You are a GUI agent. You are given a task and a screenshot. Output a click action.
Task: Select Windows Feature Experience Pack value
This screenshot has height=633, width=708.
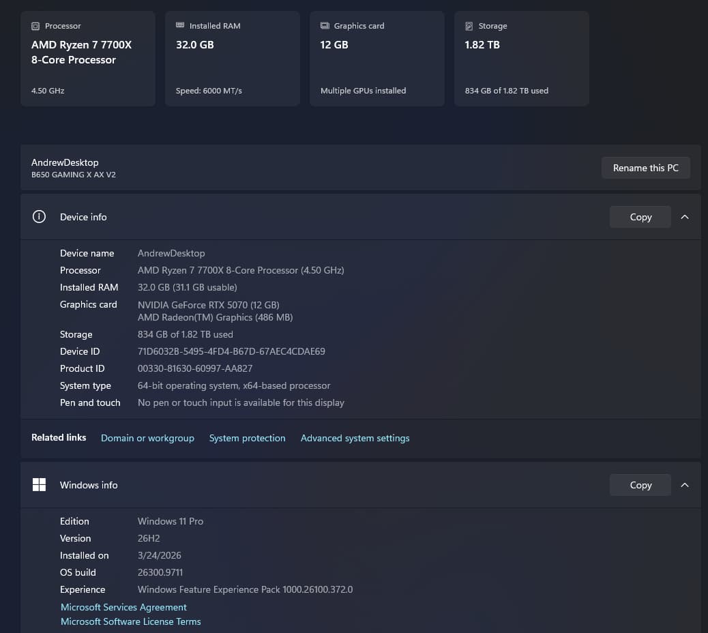tap(245, 589)
